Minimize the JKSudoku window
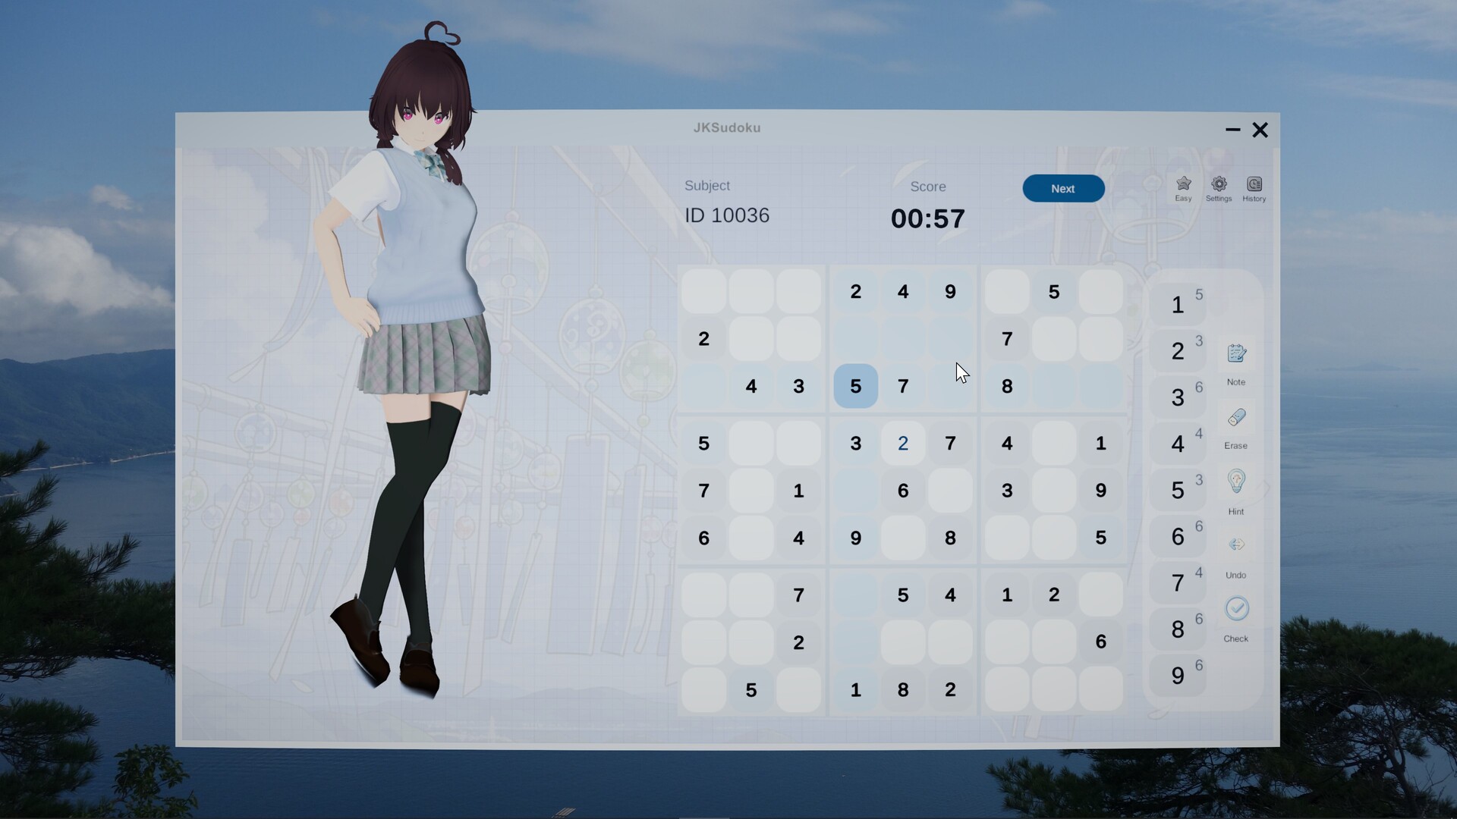The height and width of the screenshot is (819, 1457). 1232,130
